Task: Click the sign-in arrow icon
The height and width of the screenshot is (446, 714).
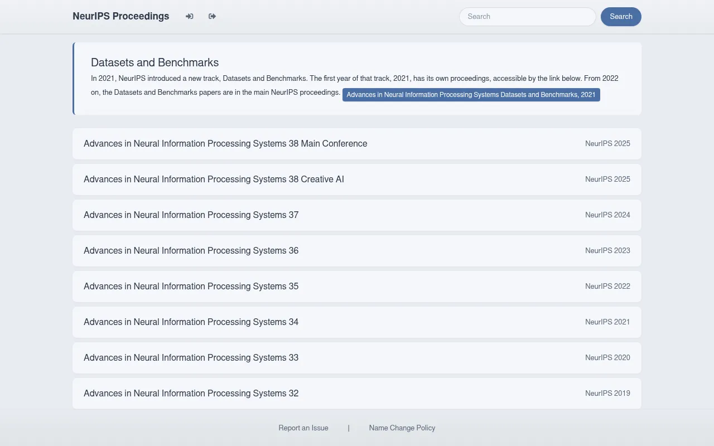Action: [190, 16]
